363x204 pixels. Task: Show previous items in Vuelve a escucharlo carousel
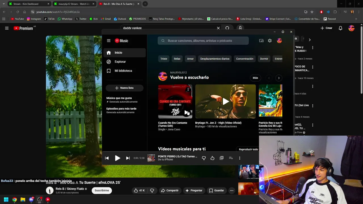pyautogui.click(x=269, y=78)
